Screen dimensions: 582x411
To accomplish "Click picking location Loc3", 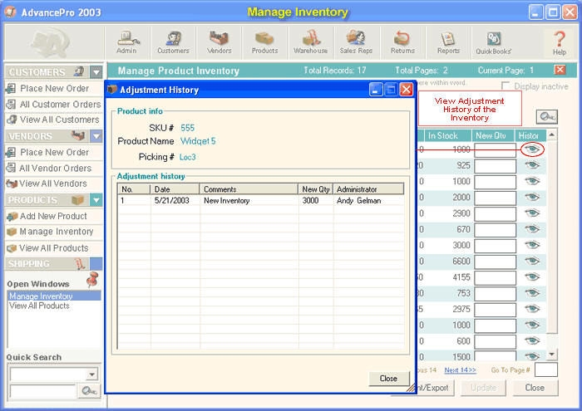I will coord(187,157).
